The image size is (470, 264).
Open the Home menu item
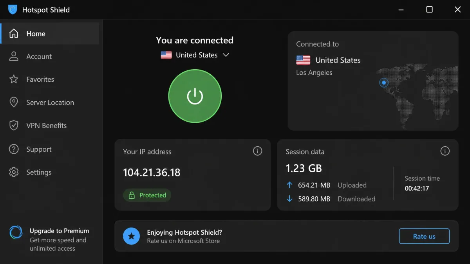[50, 34]
